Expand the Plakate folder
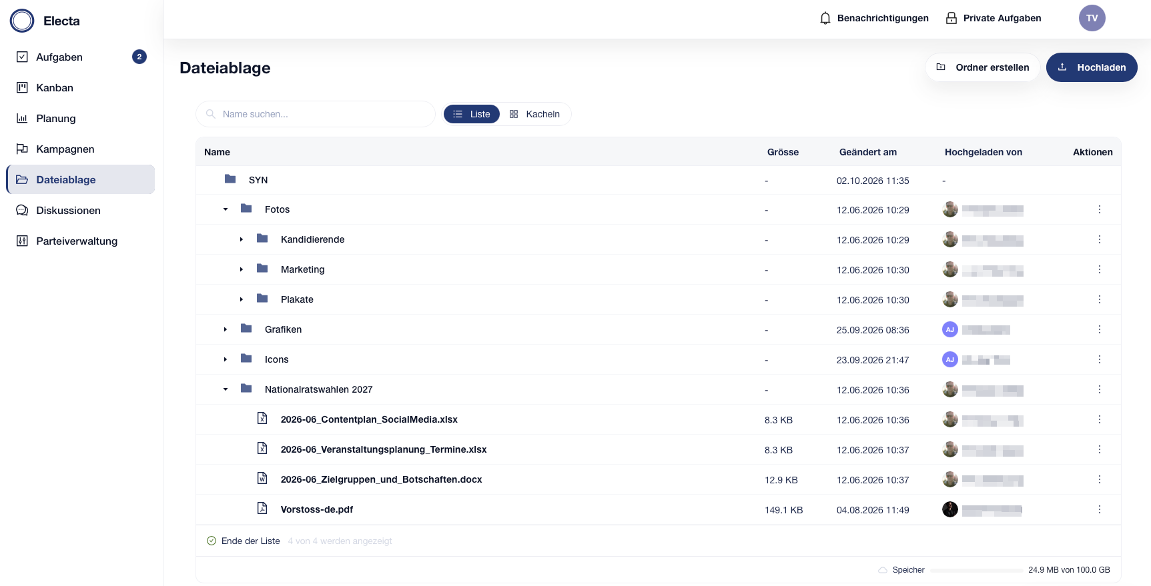Viewport: 1151px width, 586px height. point(242,299)
